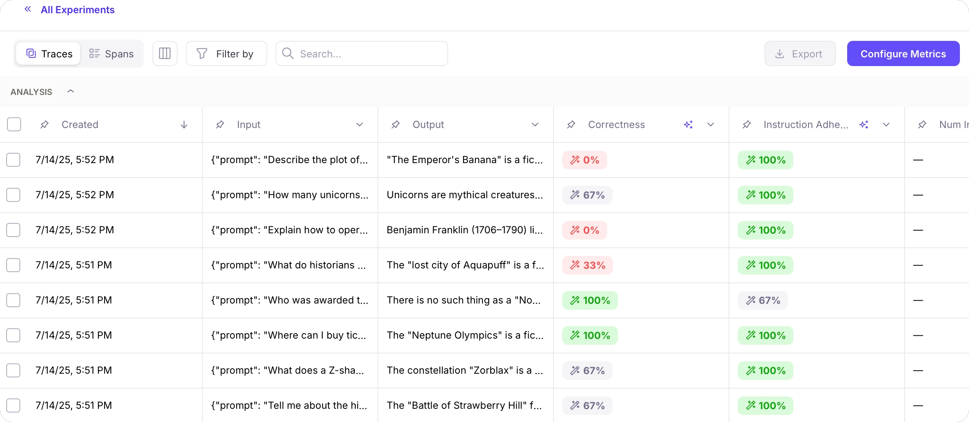The height and width of the screenshot is (422, 969).
Task: Open the Output column dropdown chevron
Action: 535,124
